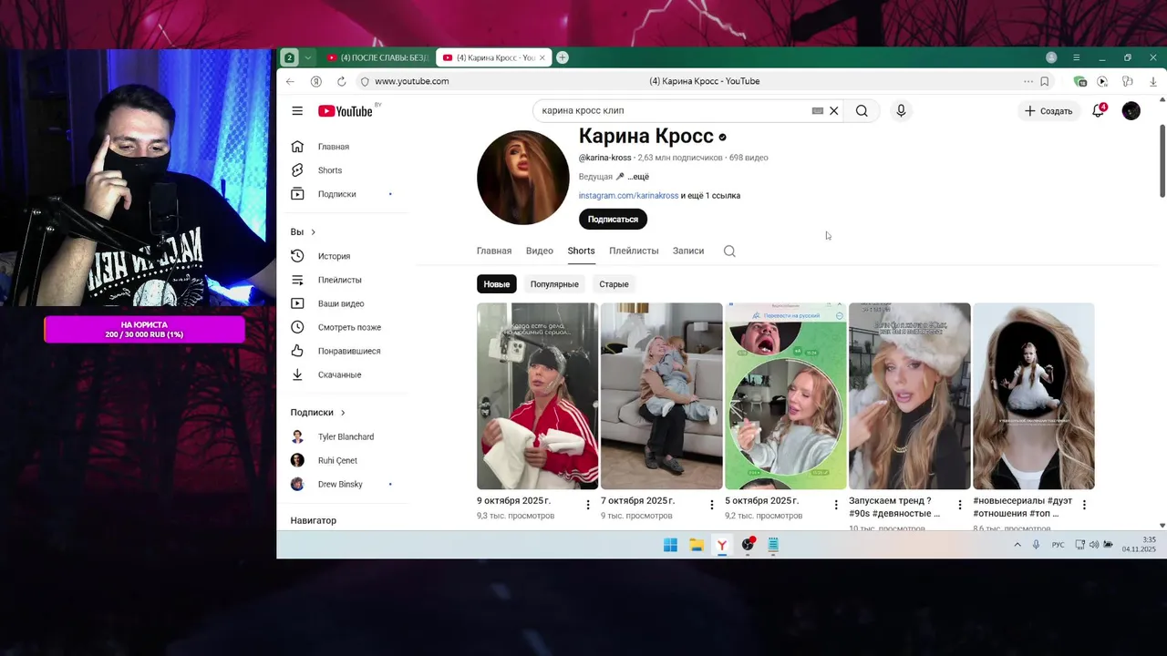Show hidden system tray icons
Screen dimensions: 1167x656
tap(1017, 545)
